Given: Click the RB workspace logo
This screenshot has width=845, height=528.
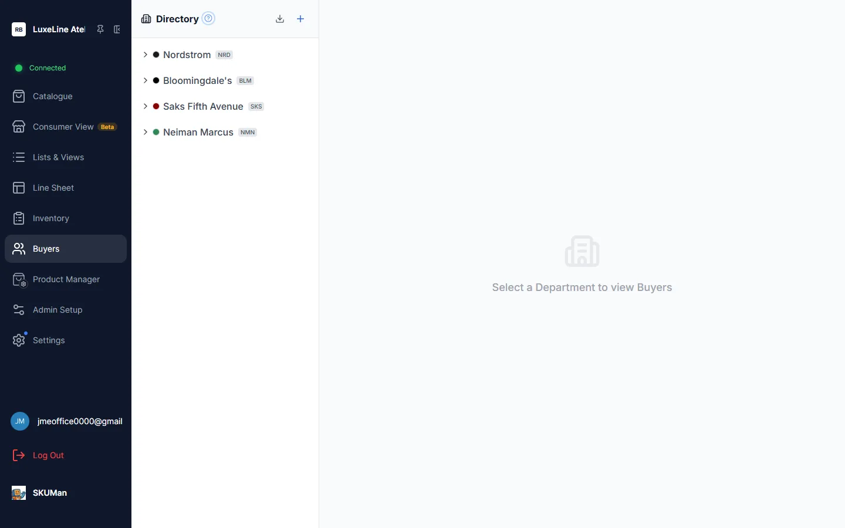Looking at the screenshot, I should tap(19, 29).
